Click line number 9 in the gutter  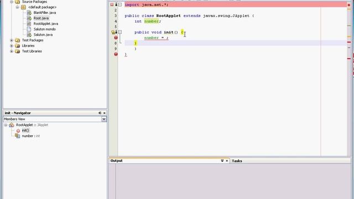pos(116,49)
